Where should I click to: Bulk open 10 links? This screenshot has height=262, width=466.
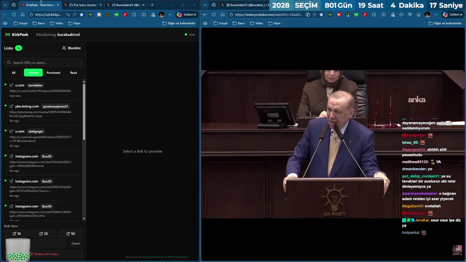pyautogui.click(x=17, y=234)
